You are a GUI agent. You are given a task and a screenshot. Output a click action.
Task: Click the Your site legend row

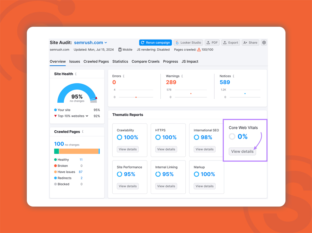click(77, 110)
